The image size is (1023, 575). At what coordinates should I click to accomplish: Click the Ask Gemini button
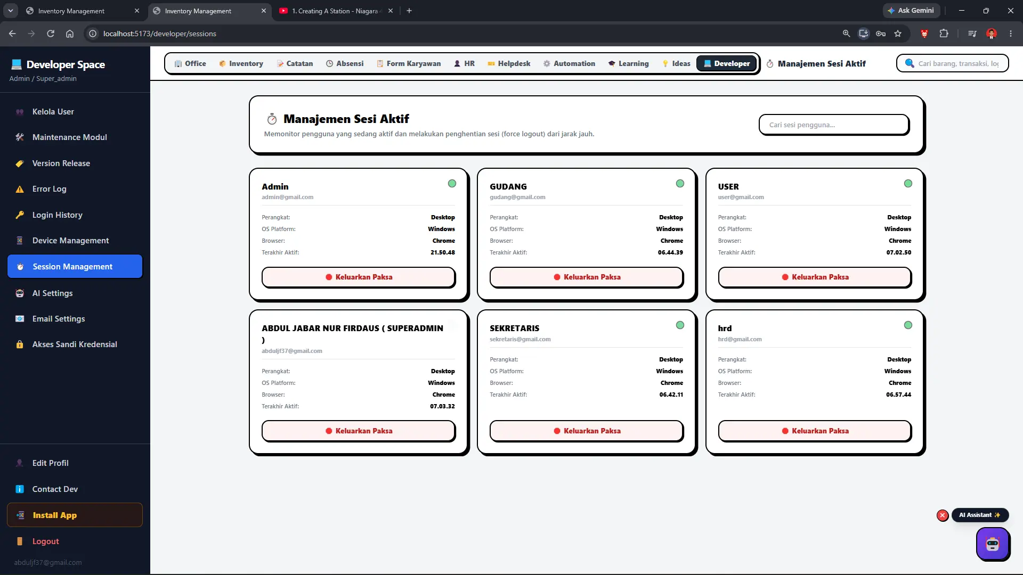[x=911, y=11]
